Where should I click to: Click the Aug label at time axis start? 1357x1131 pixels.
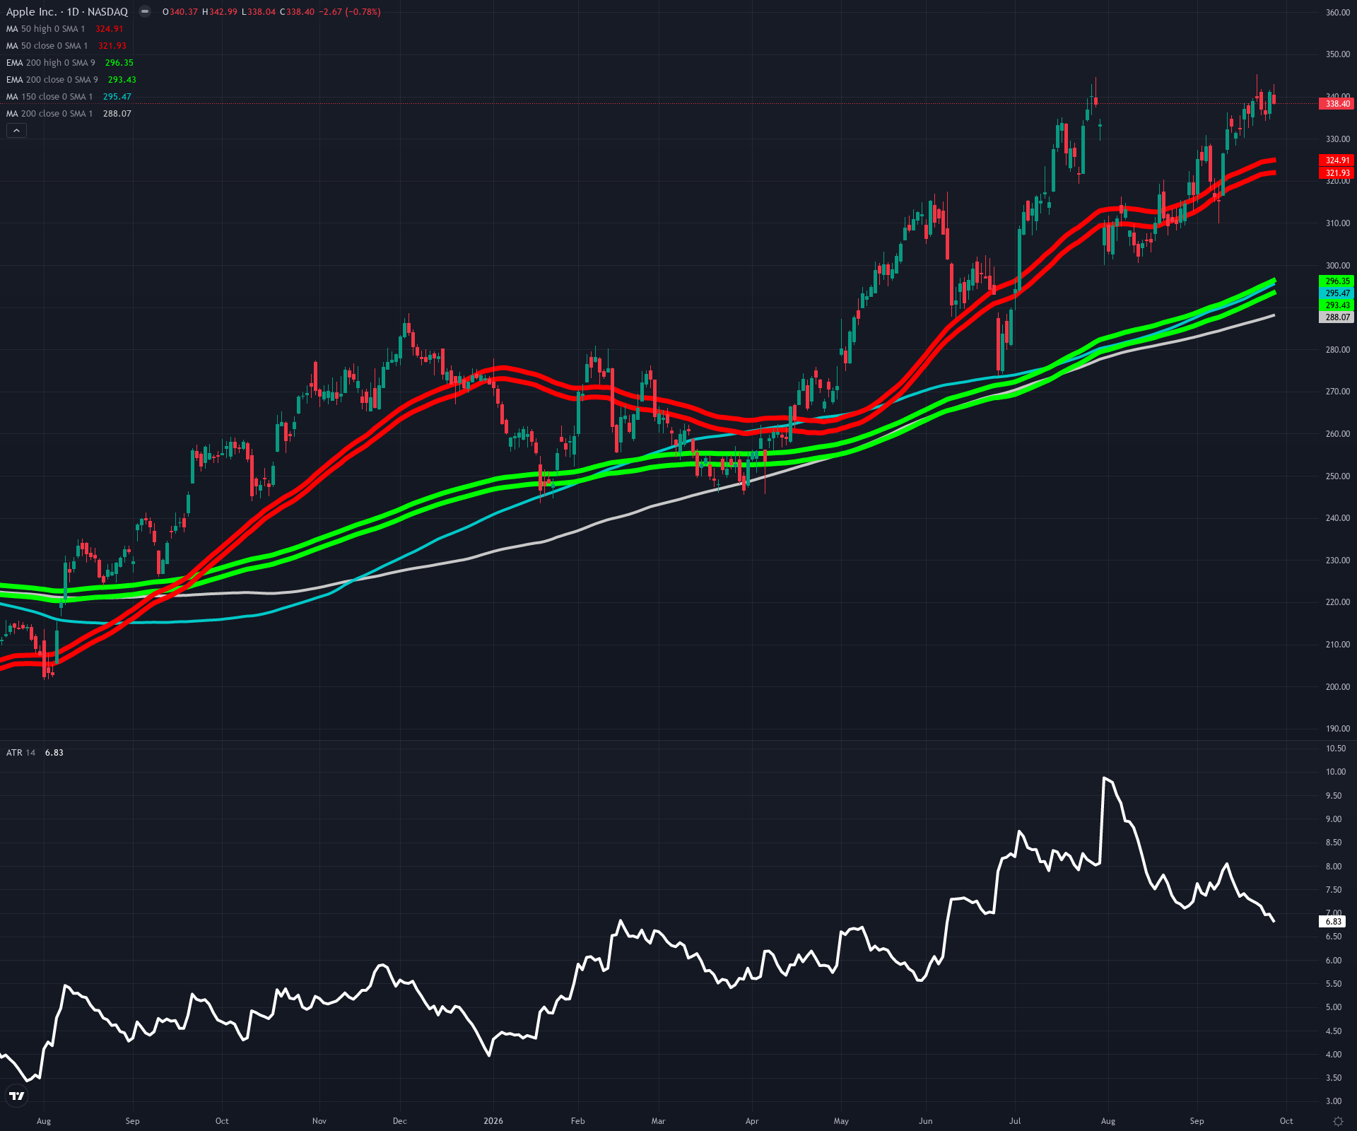[44, 1121]
